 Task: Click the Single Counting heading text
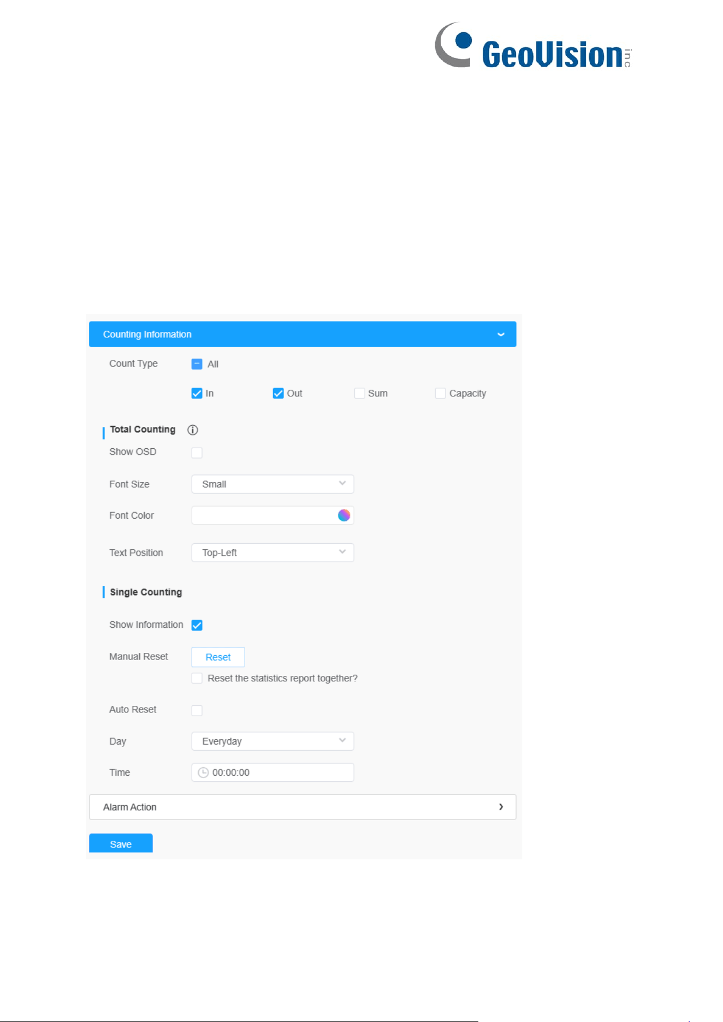click(x=146, y=592)
